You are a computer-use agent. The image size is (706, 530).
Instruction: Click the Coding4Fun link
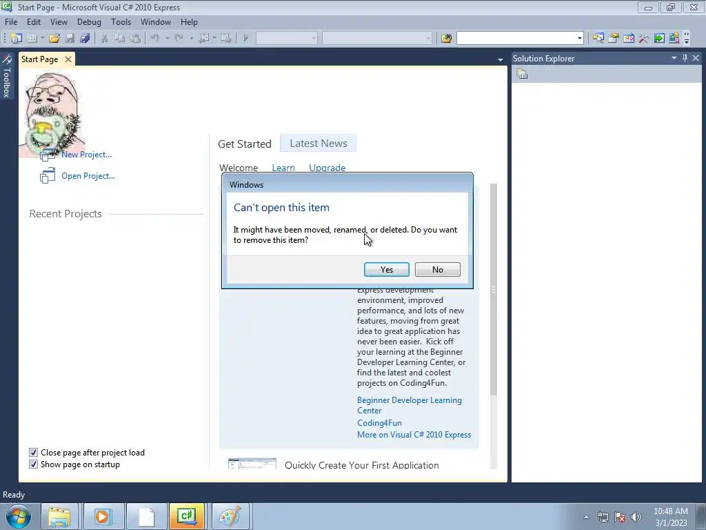click(x=380, y=423)
